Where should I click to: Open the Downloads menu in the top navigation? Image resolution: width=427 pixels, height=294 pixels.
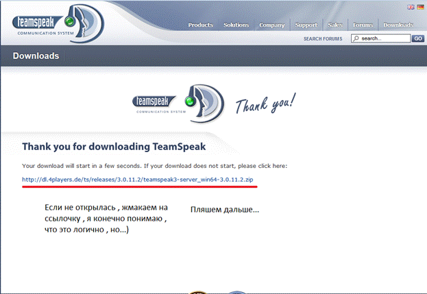pyautogui.click(x=398, y=25)
